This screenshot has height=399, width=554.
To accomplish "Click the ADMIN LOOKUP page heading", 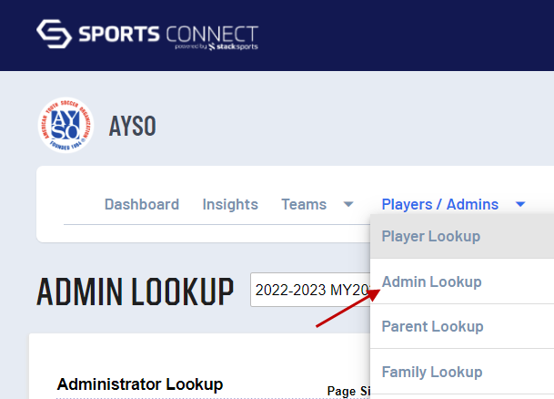I will click(135, 292).
